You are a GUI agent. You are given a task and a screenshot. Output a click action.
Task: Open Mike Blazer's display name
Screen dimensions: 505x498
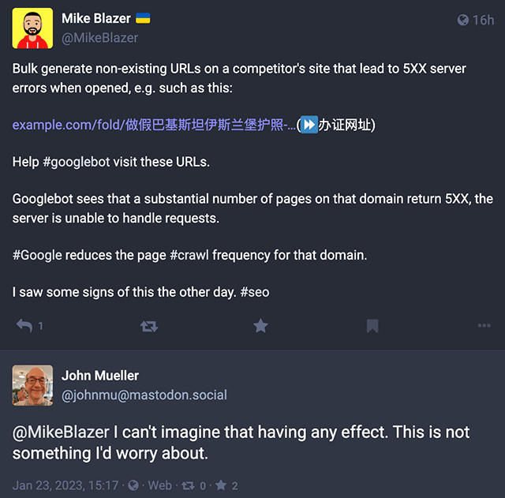[96, 18]
